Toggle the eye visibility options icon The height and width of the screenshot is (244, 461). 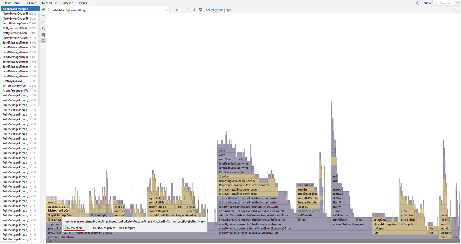(43, 28)
